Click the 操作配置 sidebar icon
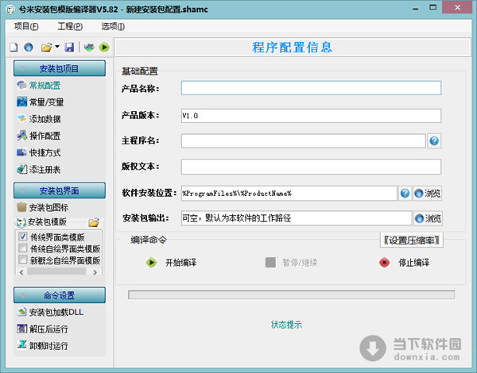This screenshot has width=477, height=373. tap(22, 135)
